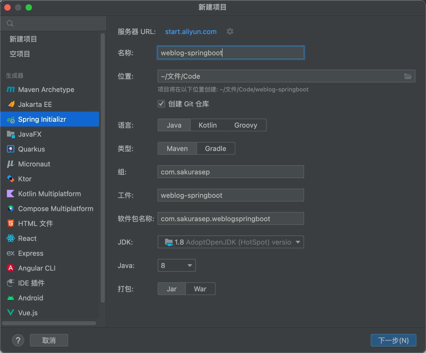Click the help question mark button

(18, 340)
